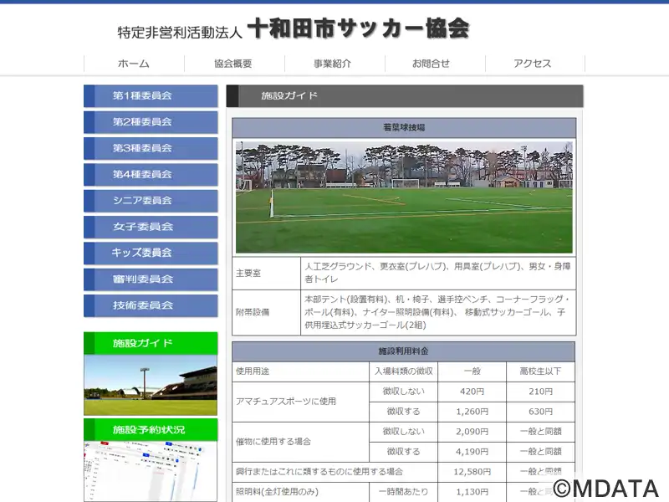Click the green 施設予約状況 banner heading
The height and width of the screenshot is (502, 669).
pyautogui.click(x=151, y=429)
